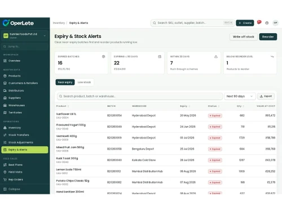
Task: Export the near-expiry table
Action: (x=266, y=96)
